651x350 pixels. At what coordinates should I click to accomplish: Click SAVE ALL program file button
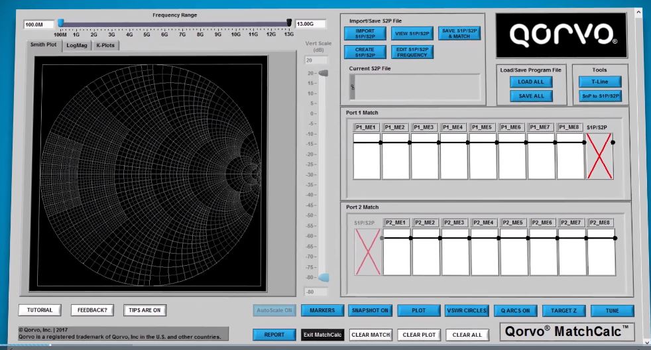tap(531, 96)
